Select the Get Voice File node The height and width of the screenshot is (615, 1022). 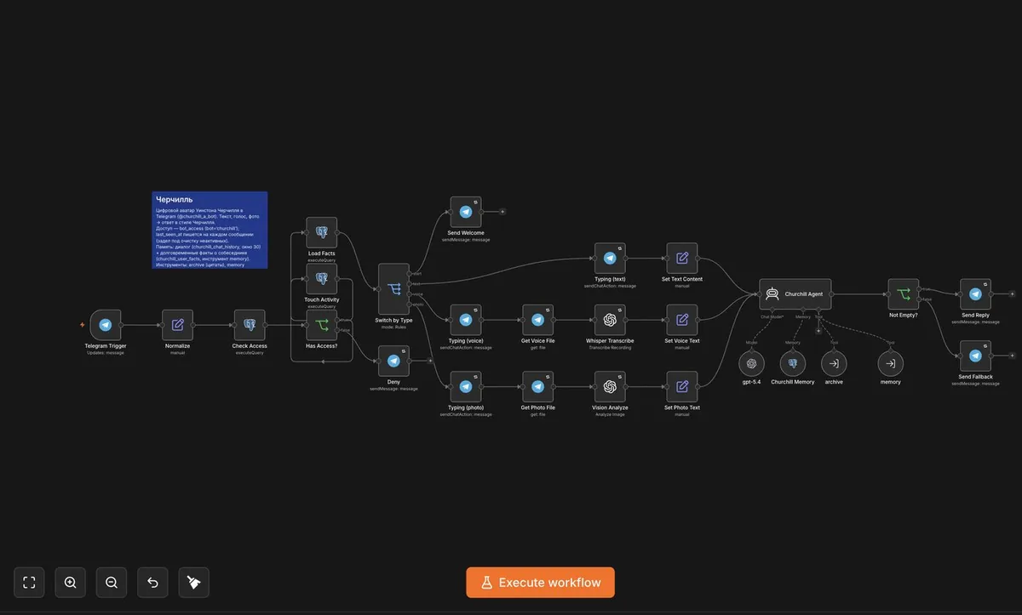point(537,320)
